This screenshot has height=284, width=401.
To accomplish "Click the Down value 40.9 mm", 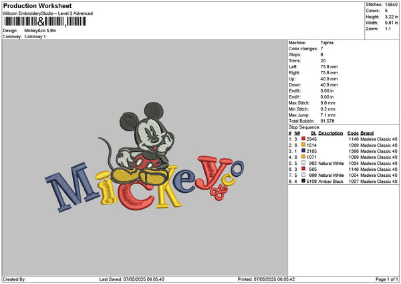I will tap(329, 85).
